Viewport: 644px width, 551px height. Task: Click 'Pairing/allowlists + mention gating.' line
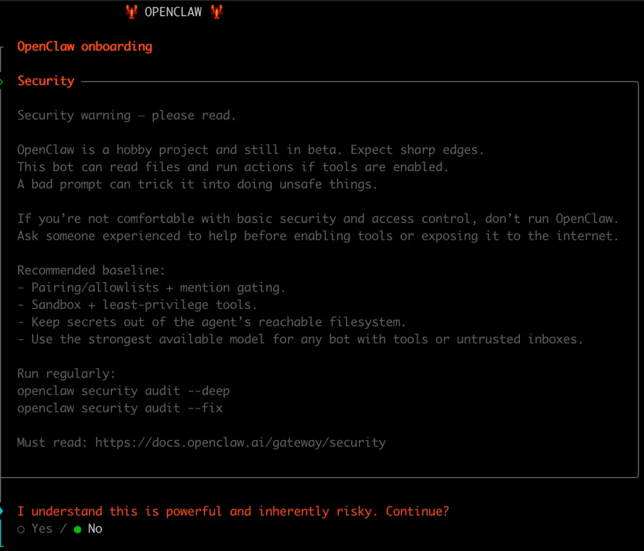151,288
